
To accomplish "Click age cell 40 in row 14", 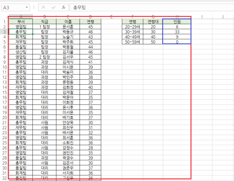I will pyautogui.click(x=90, y=87).
